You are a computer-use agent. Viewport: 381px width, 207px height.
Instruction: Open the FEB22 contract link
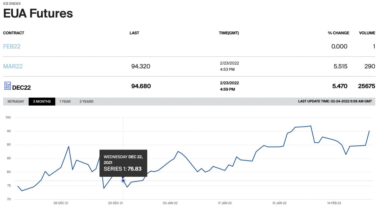12,46
